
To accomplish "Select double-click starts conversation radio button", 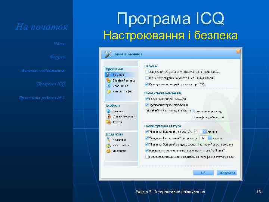I will click(x=194, y=111).
